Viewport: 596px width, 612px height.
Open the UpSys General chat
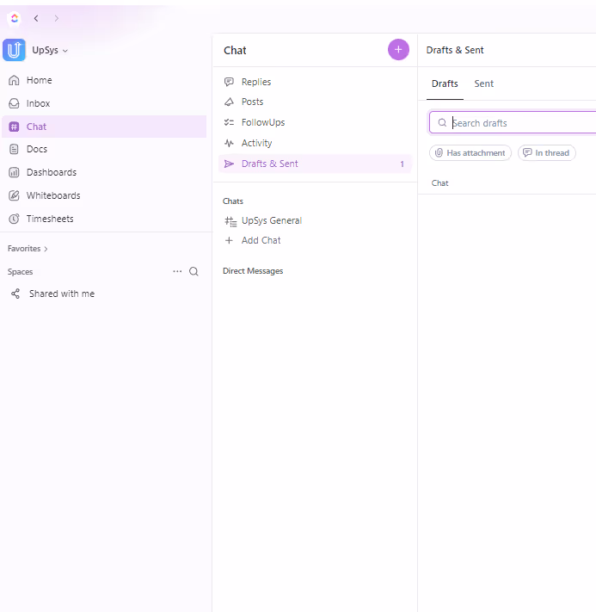pos(271,220)
